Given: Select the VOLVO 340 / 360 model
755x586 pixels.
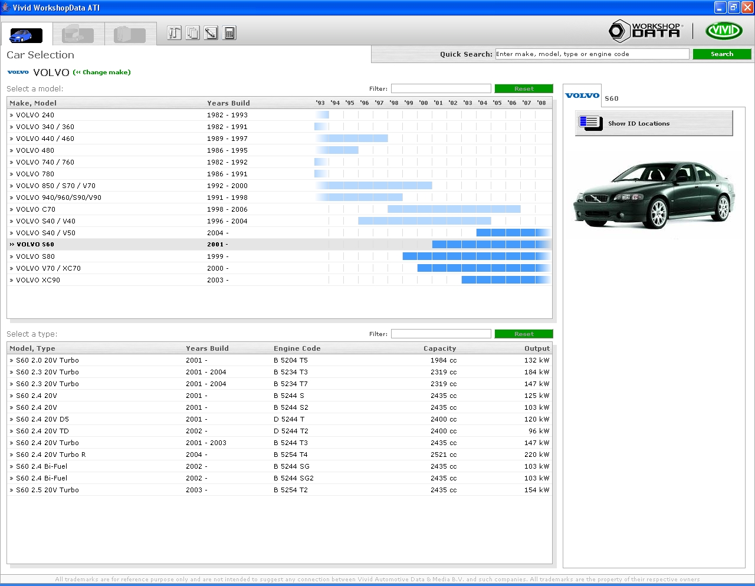Looking at the screenshot, I should tap(280, 127).
